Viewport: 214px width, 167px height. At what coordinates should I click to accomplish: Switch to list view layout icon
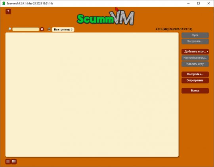click(8, 161)
